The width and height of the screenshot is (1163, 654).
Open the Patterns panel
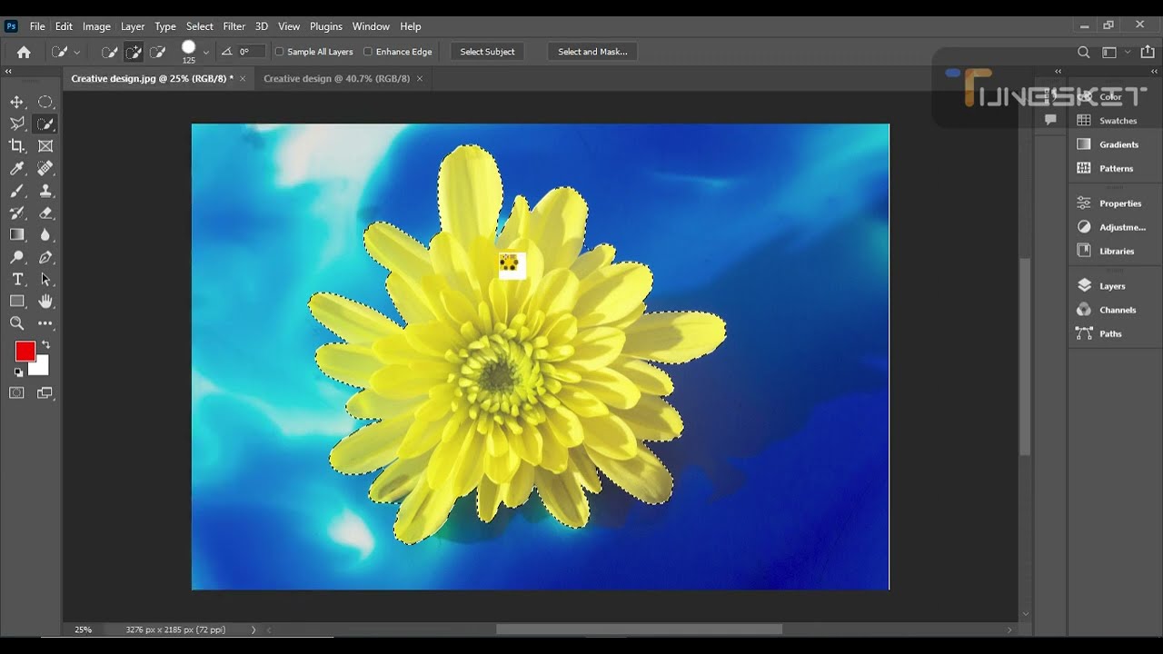click(x=1105, y=168)
